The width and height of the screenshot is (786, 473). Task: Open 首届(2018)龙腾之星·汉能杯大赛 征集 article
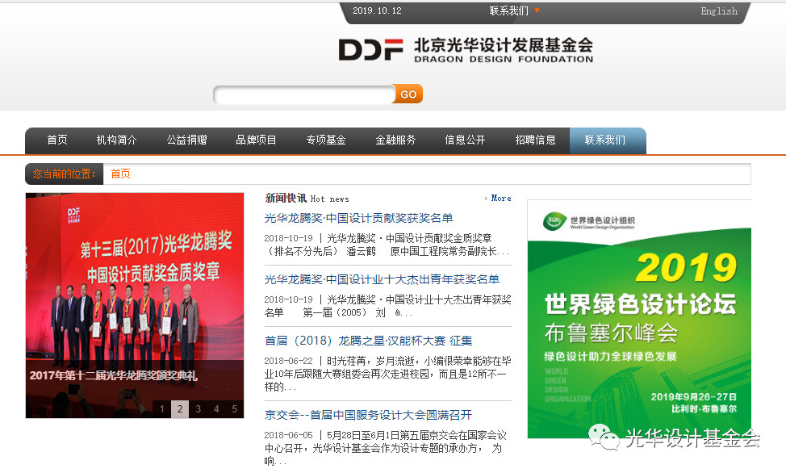tap(369, 341)
